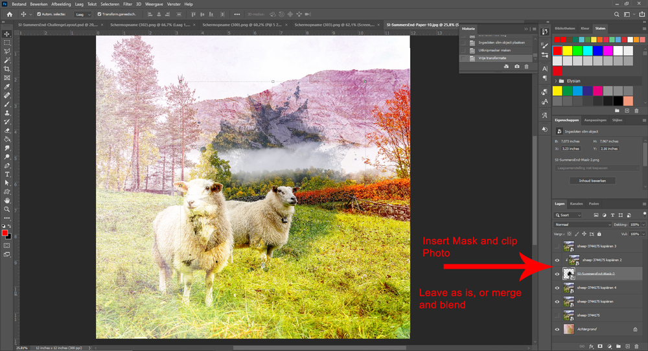Create a new layer icon in Layers panel
The width and height of the screenshot is (648, 351).
coord(627,346)
